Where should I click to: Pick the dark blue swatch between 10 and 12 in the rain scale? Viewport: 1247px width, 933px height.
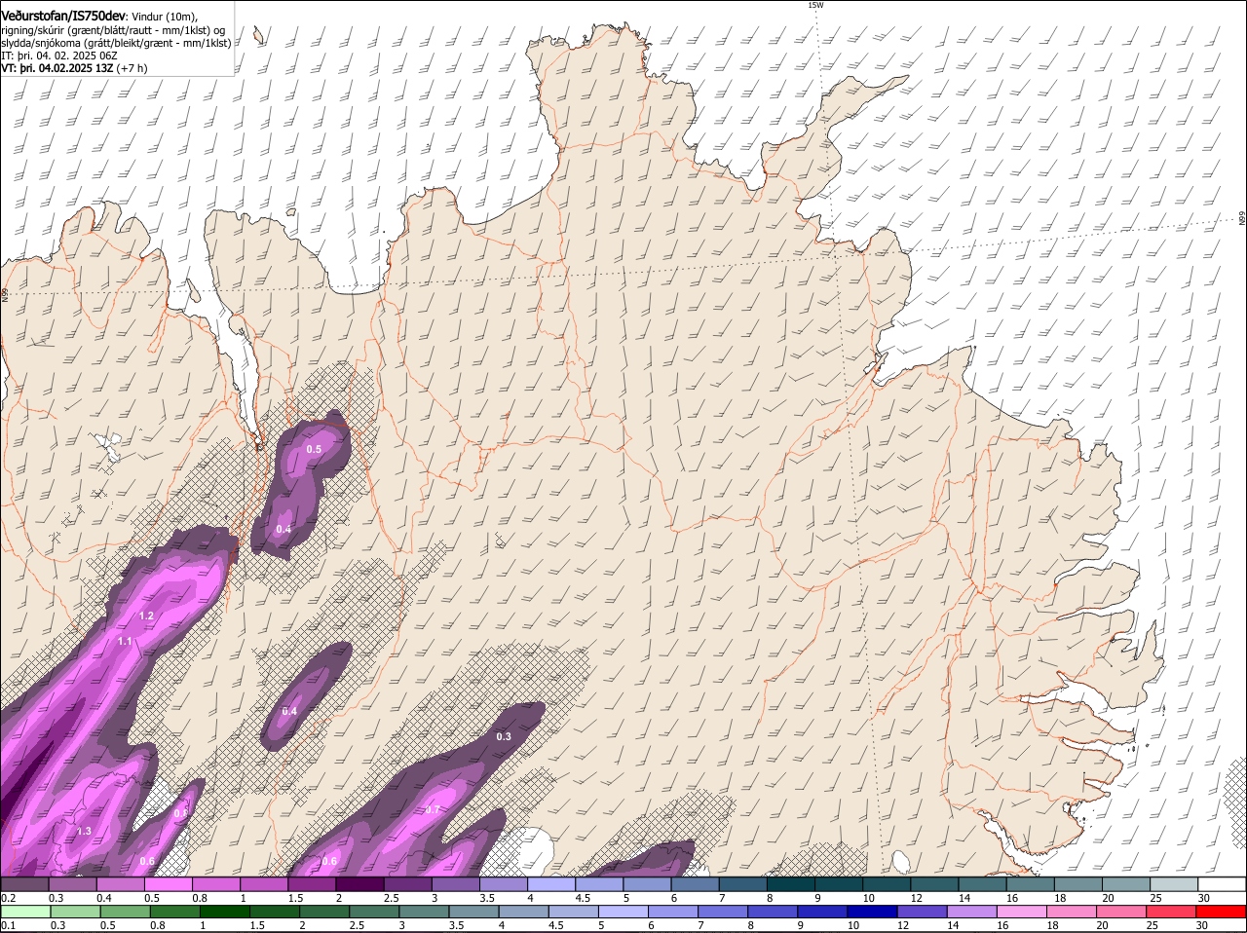point(872,911)
